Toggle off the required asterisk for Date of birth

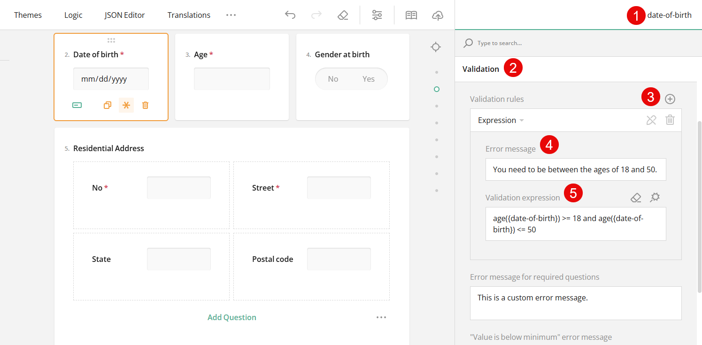click(x=126, y=105)
